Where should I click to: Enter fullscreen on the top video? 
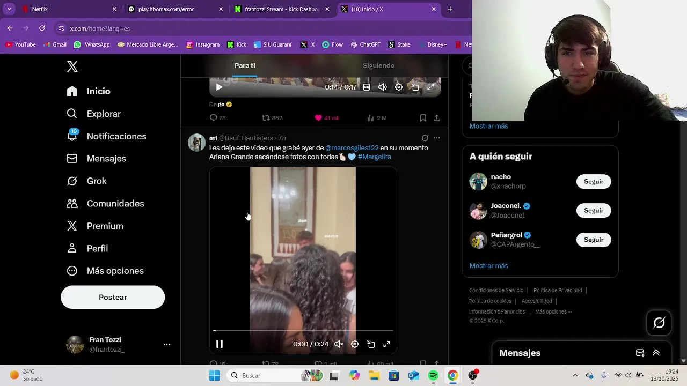click(x=430, y=87)
